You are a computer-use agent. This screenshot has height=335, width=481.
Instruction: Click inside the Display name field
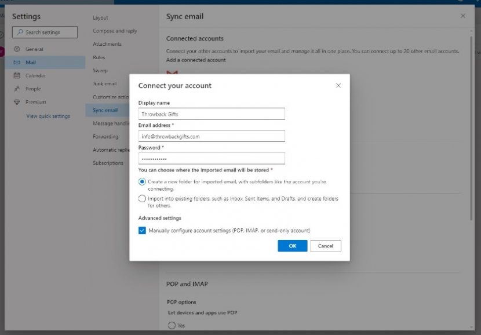[210, 114]
